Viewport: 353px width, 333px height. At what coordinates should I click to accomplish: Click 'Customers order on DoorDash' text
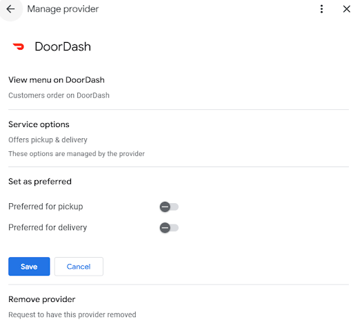(x=59, y=95)
